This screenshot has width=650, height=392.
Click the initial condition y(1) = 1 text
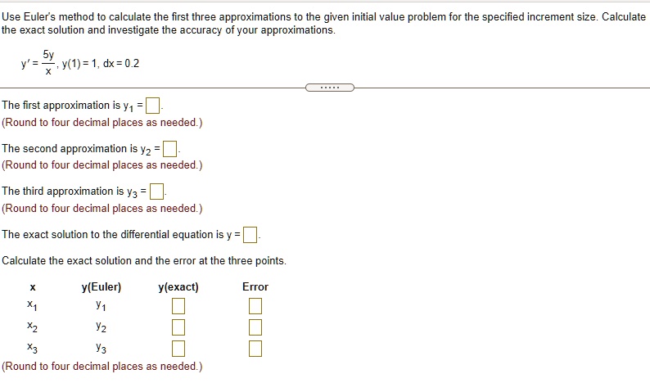80,63
